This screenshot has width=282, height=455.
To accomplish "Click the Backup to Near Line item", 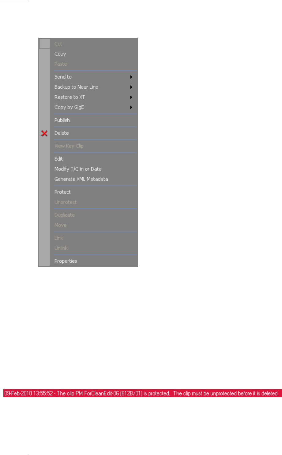I will [x=76, y=87].
